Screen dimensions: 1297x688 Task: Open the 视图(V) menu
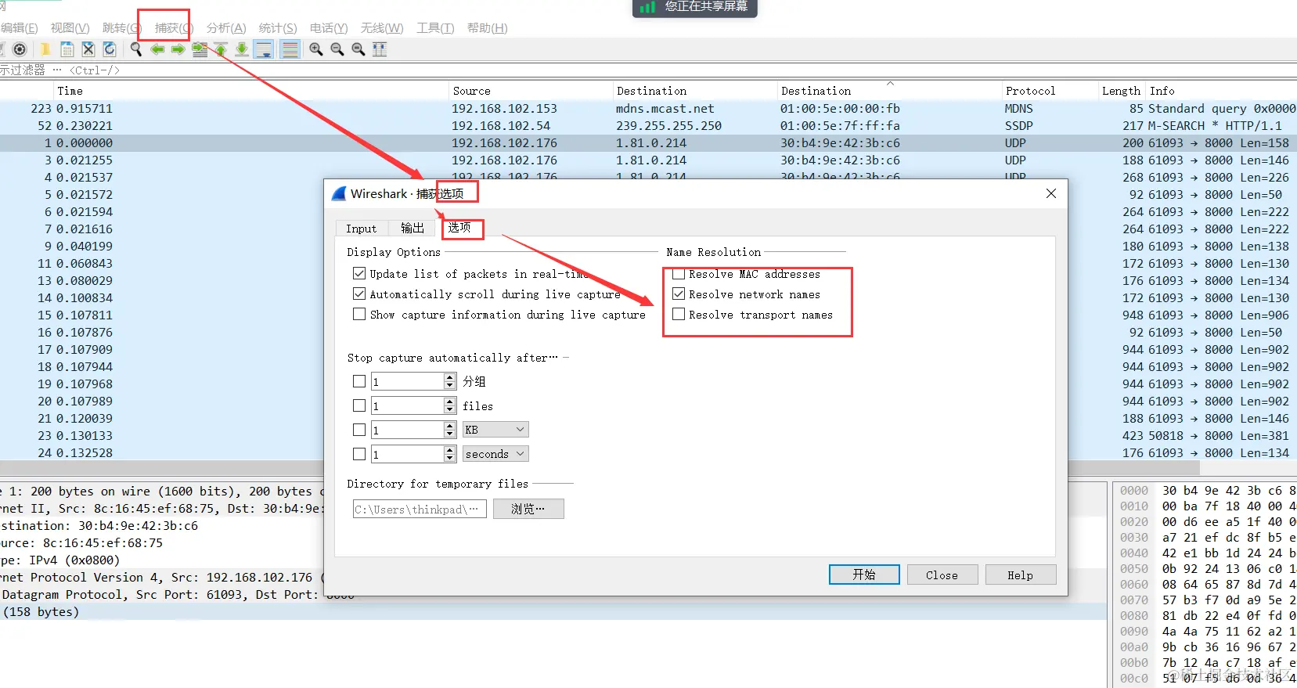70,28
